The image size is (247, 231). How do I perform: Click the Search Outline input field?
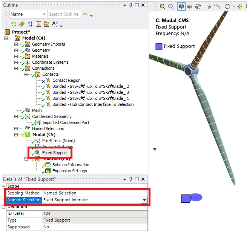coord(64,14)
